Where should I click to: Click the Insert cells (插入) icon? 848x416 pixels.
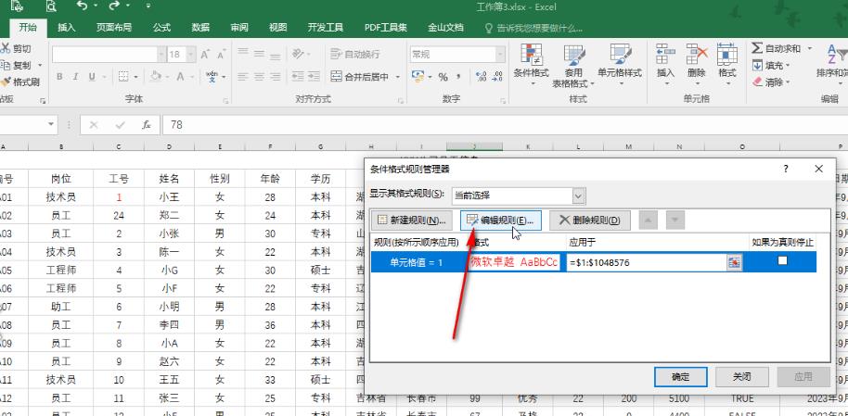666,54
